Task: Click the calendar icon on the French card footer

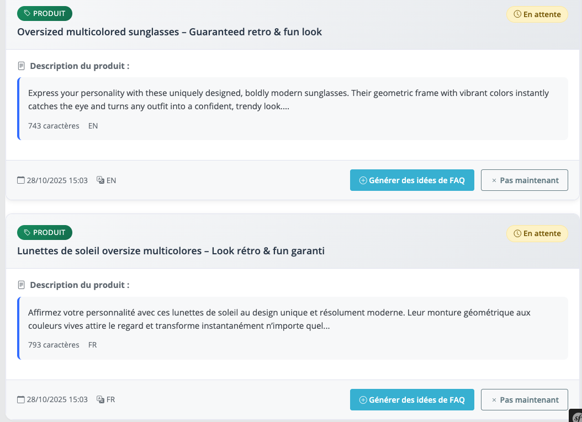Action: [x=21, y=399]
